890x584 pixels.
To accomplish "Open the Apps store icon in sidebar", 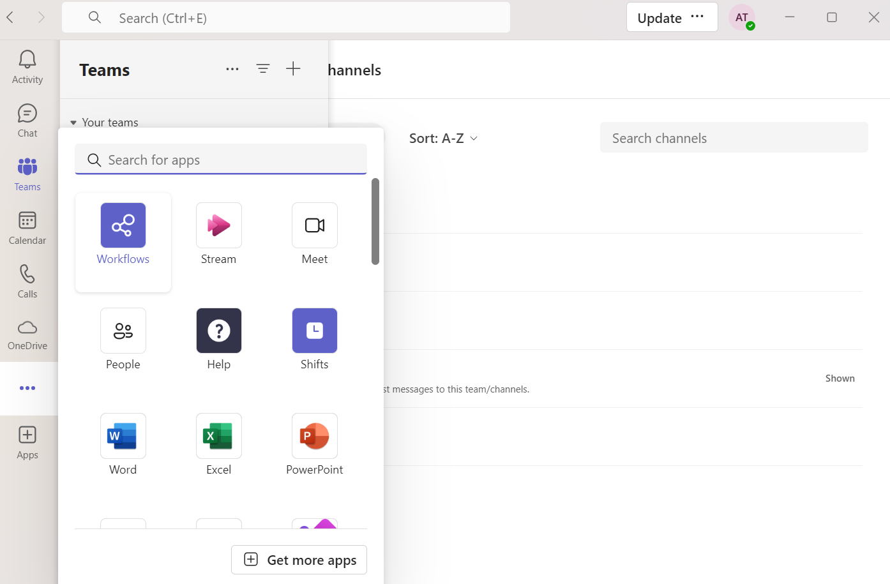I will pyautogui.click(x=27, y=442).
